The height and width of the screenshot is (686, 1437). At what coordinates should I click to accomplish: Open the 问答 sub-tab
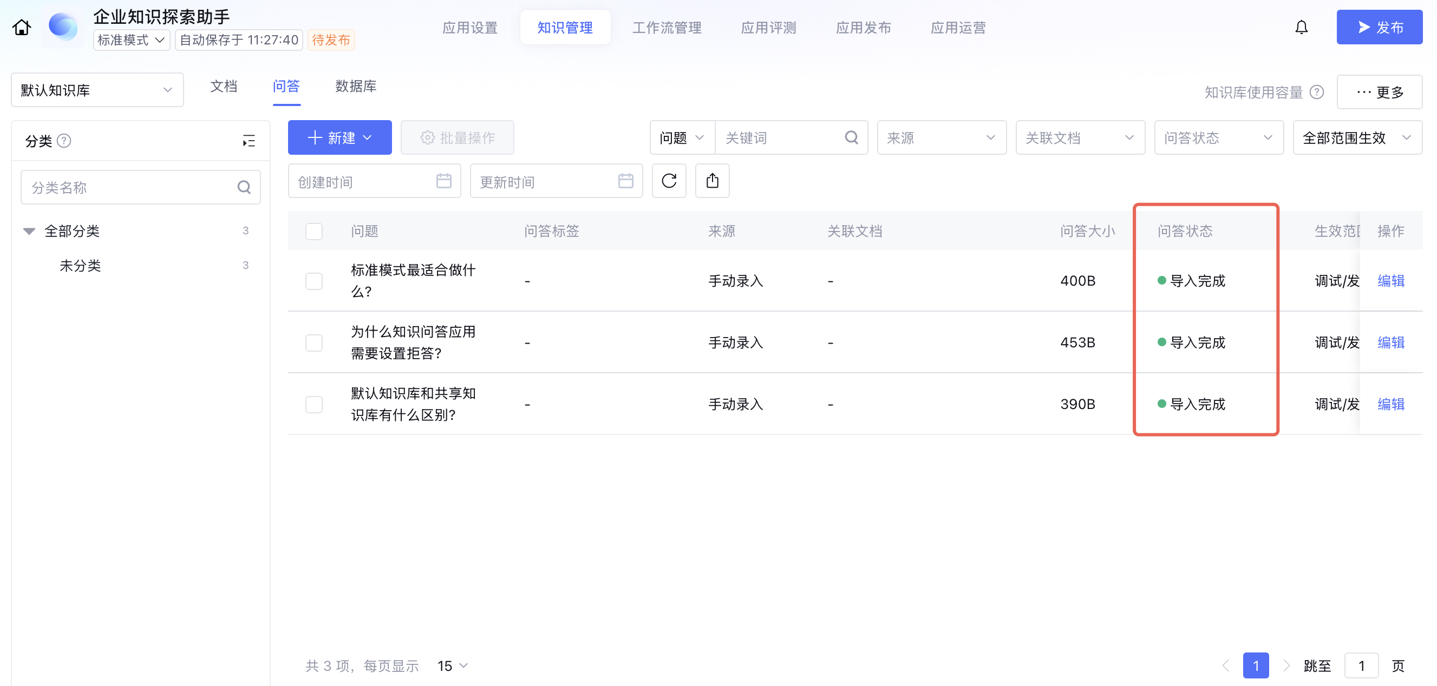(286, 87)
